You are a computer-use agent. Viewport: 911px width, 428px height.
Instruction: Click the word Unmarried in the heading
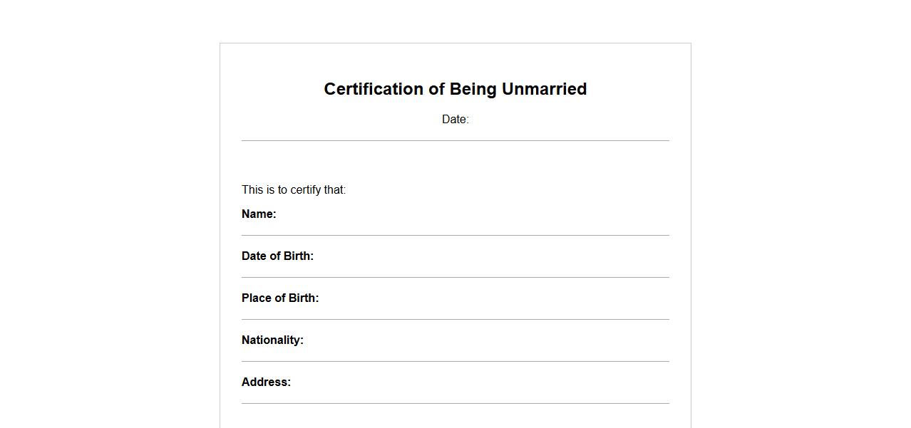[544, 89]
